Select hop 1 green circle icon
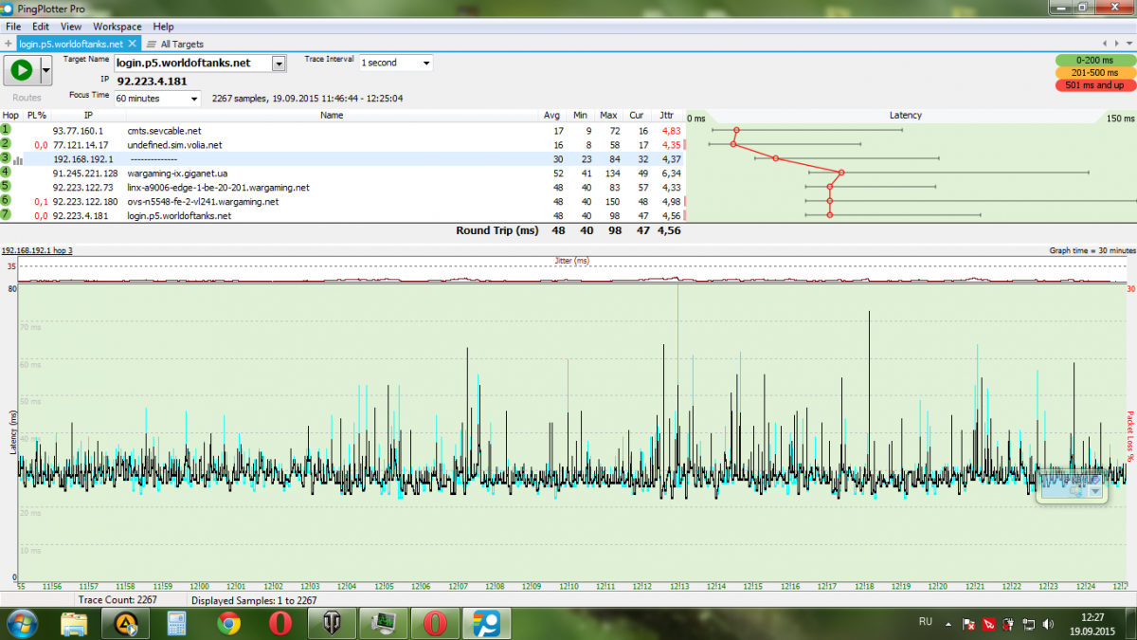The width and height of the screenshot is (1137, 640). (x=7, y=130)
